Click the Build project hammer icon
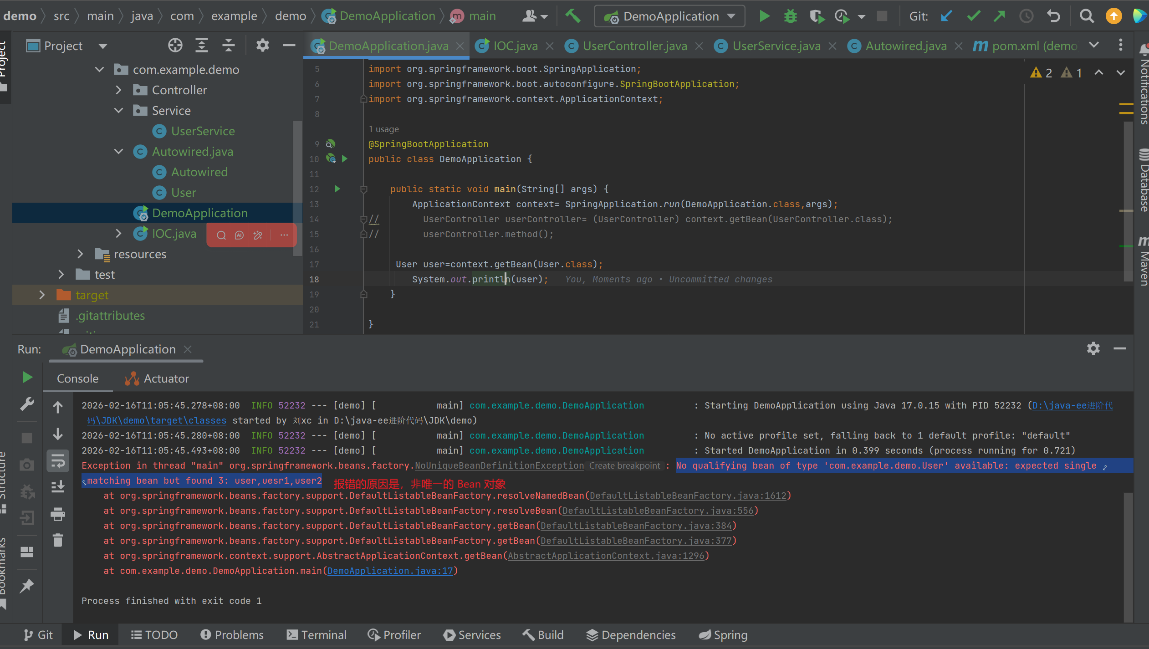The image size is (1149, 649). coord(572,16)
